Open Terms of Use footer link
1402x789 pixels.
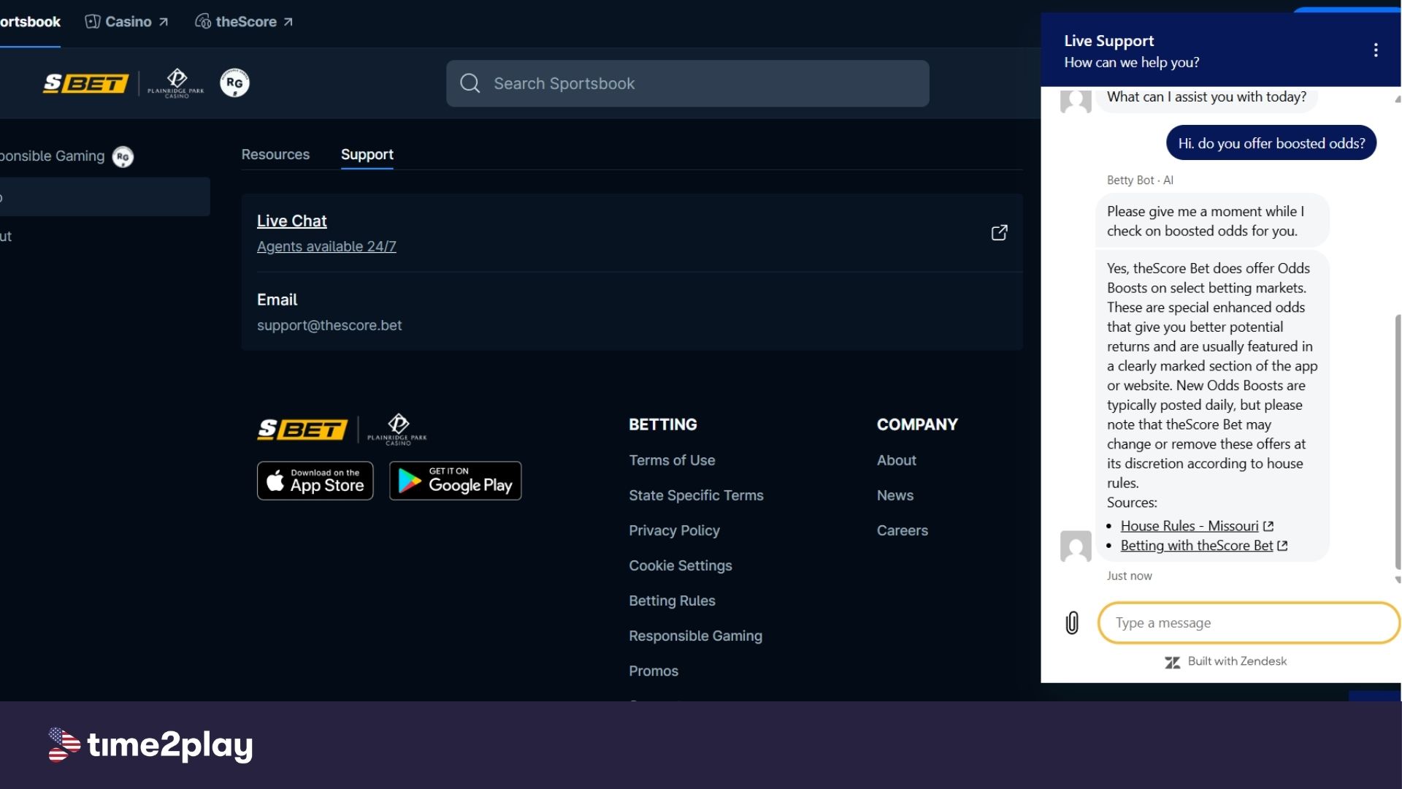point(672,461)
